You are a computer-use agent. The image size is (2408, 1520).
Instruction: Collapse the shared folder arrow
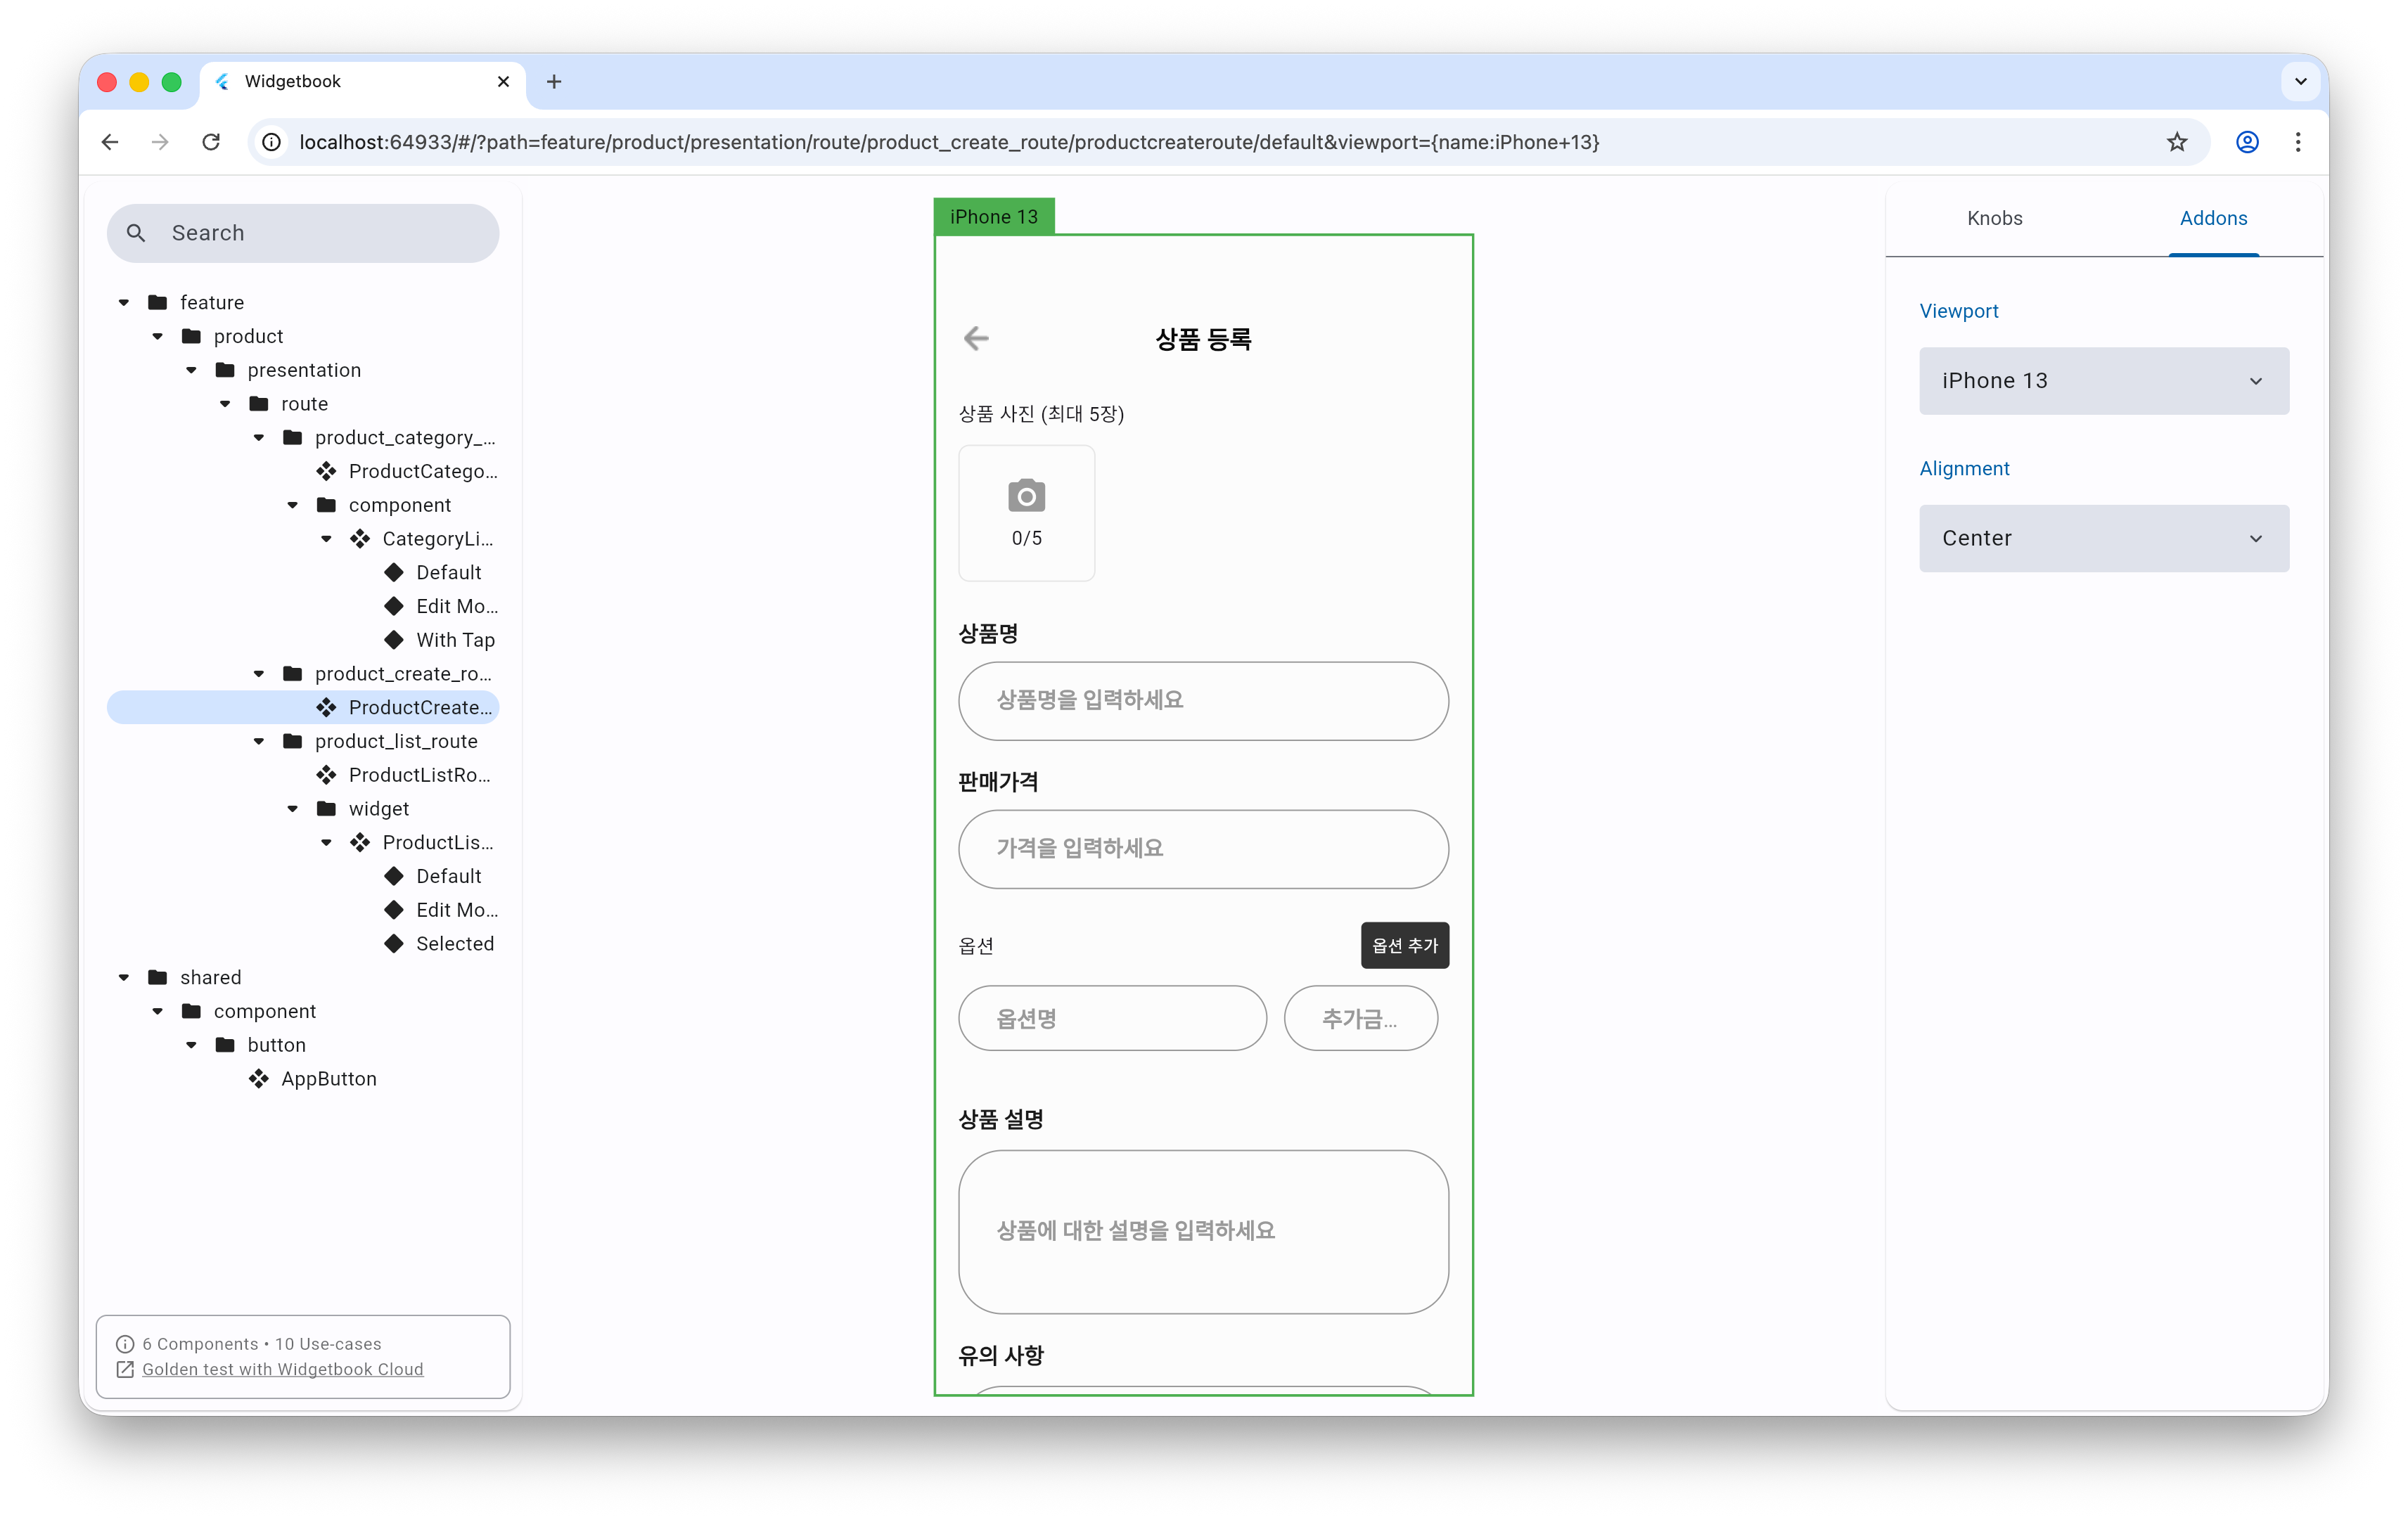pos(124,977)
